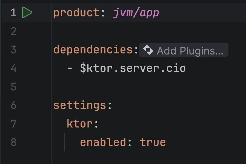Click line number 3 in the gutter
The height and width of the screenshot is (164, 246).
13,50
